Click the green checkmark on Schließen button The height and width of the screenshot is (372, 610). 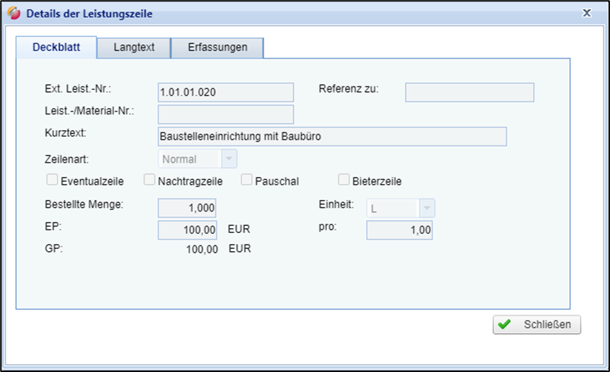point(504,325)
